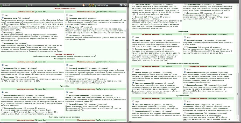Select 'Нет' for pistol passive skills
The height and width of the screenshot is (123, 241).
pos(185,69)
